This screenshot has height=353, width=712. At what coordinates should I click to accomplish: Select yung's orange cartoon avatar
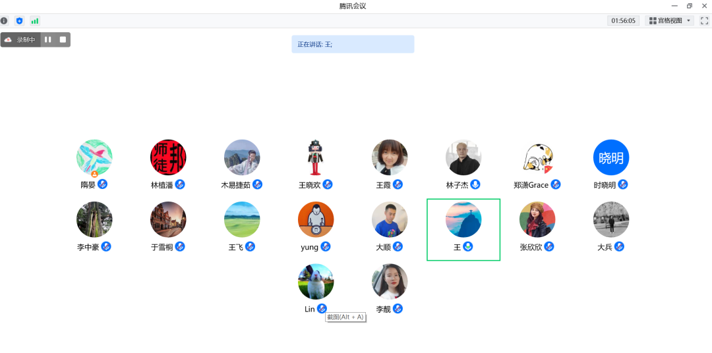(316, 219)
